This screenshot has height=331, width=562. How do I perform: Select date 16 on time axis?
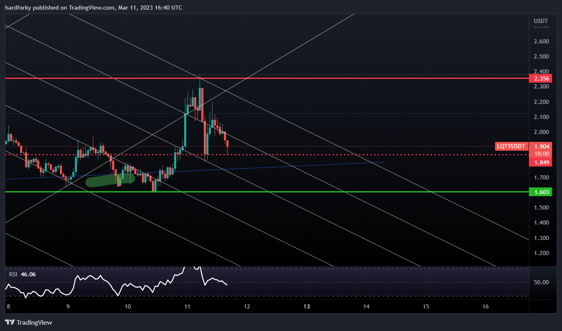(485, 306)
